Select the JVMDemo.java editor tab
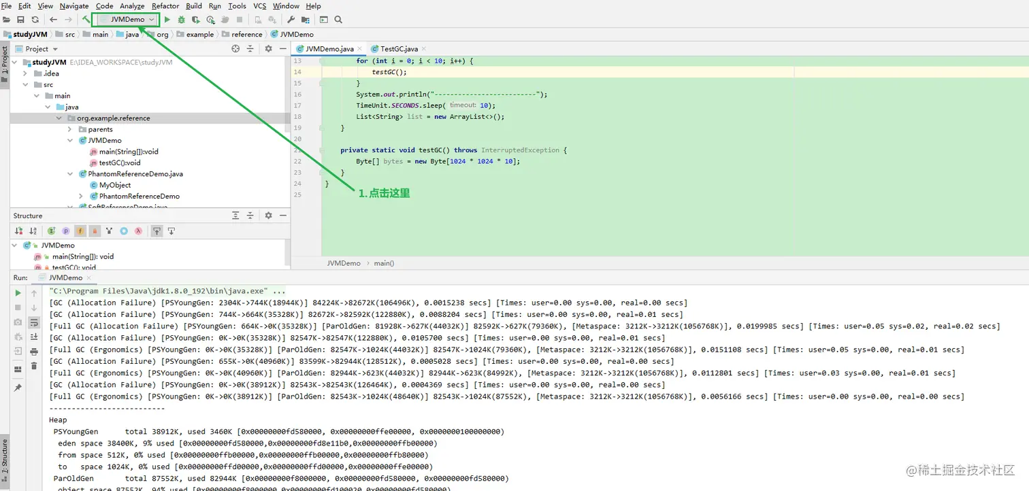 click(x=329, y=49)
